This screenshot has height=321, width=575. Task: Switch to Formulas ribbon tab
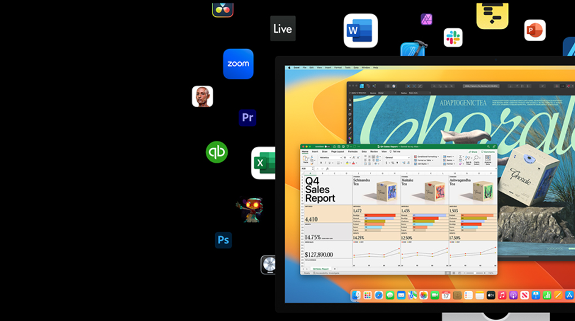coord(353,151)
